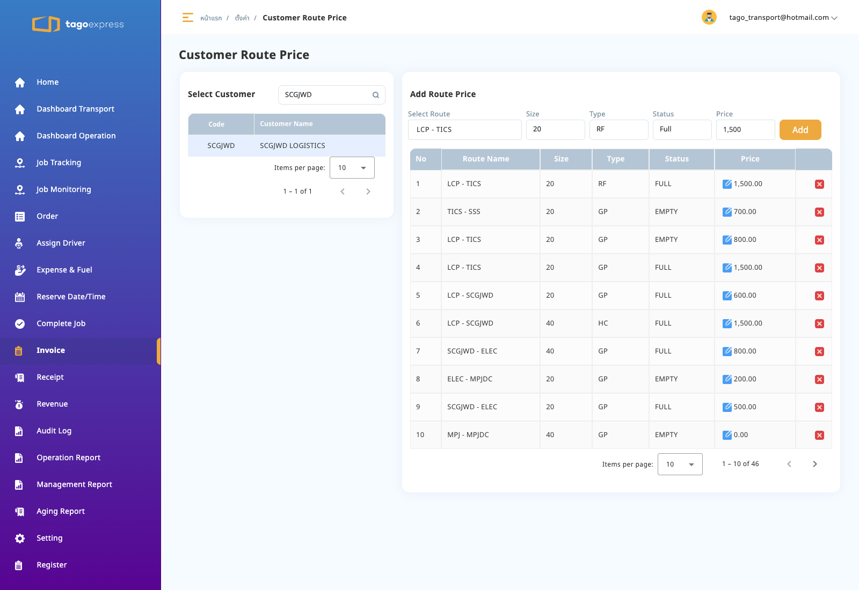Click the user avatar icon
The height and width of the screenshot is (590, 859).
(709, 17)
